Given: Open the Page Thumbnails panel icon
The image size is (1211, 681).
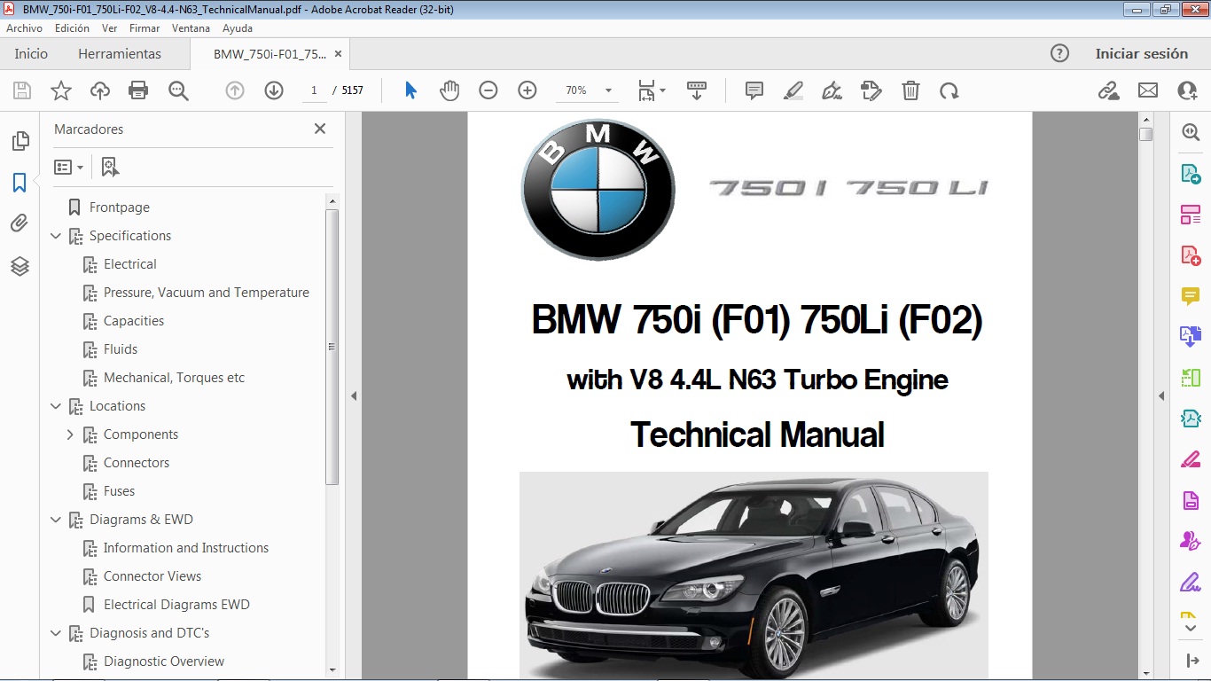Looking at the screenshot, I should pyautogui.click(x=20, y=140).
